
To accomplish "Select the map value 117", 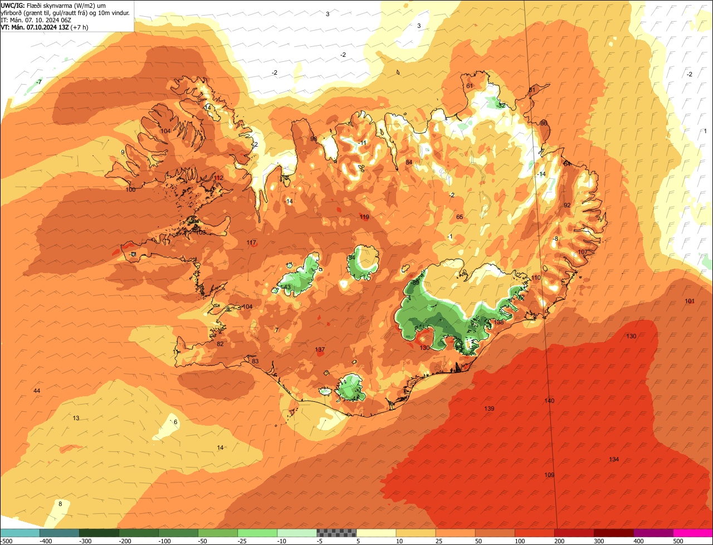I will click(x=251, y=242).
